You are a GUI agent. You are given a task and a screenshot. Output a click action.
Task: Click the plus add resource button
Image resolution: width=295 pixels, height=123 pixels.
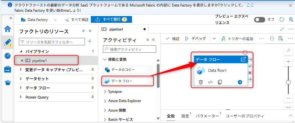(90, 41)
